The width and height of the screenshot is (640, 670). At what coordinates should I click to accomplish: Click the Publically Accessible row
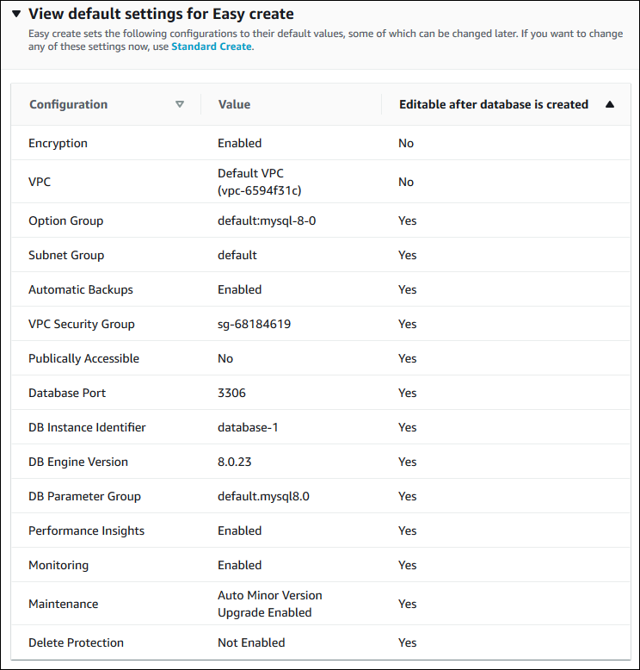coord(83,358)
